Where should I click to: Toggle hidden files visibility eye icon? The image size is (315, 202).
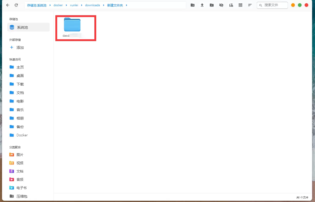tap(221, 5)
